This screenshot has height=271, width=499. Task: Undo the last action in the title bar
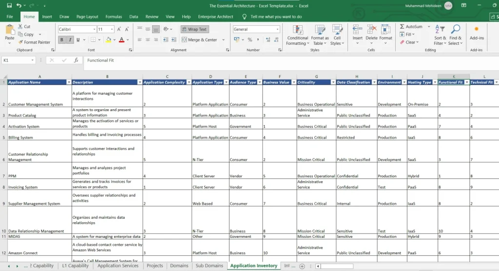pyautogui.click(x=19, y=5)
